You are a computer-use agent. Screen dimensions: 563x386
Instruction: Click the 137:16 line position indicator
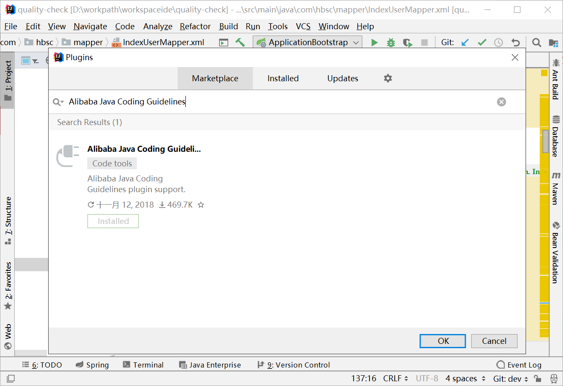coord(363,379)
